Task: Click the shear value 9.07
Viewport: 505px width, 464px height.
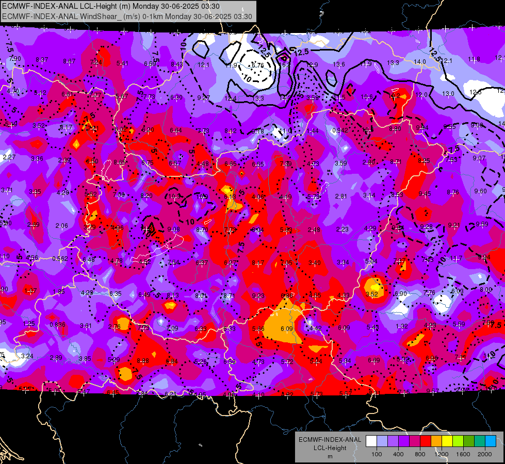Action: 479,158
